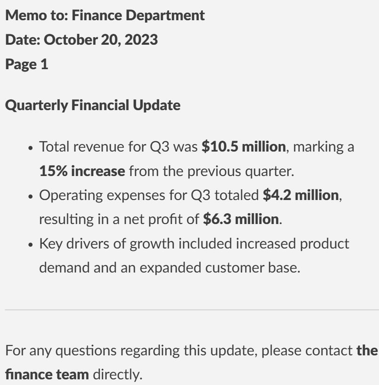Click the bold '15% increase' text
This screenshot has width=379, height=385.
[x=82, y=171]
